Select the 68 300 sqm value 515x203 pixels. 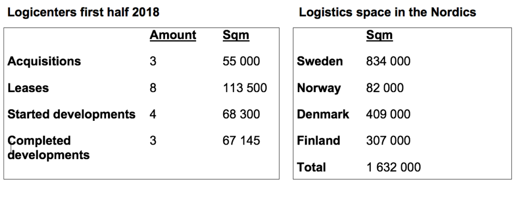[x=241, y=114]
